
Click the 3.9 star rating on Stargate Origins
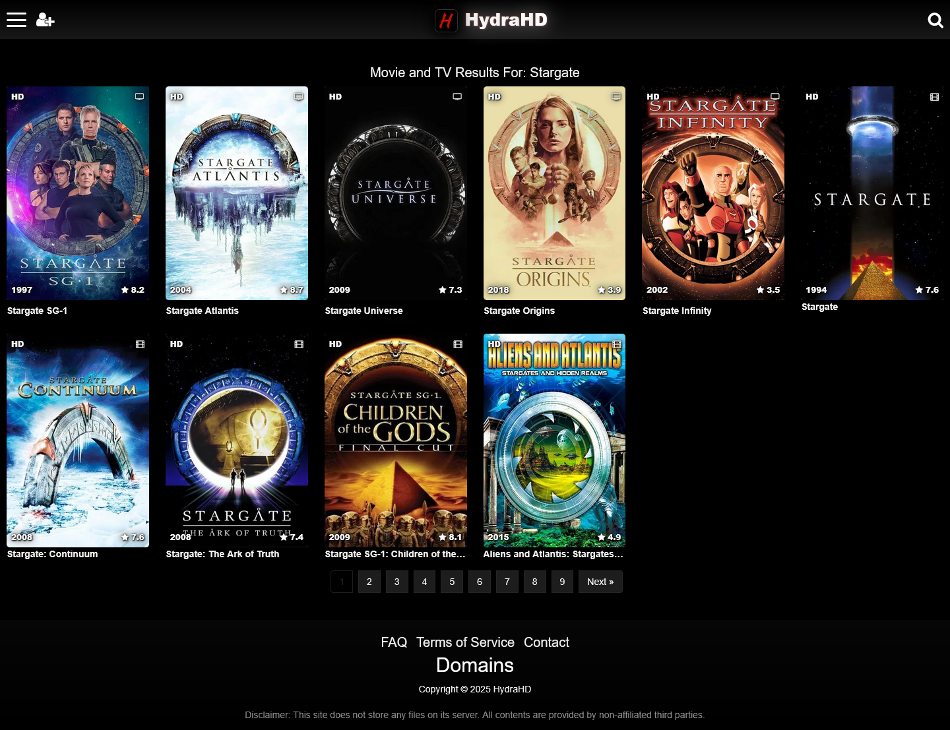coord(610,289)
